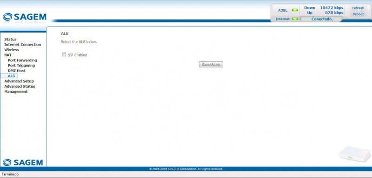
Task: Click the reboot button
Action: pyautogui.click(x=358, y=14)
